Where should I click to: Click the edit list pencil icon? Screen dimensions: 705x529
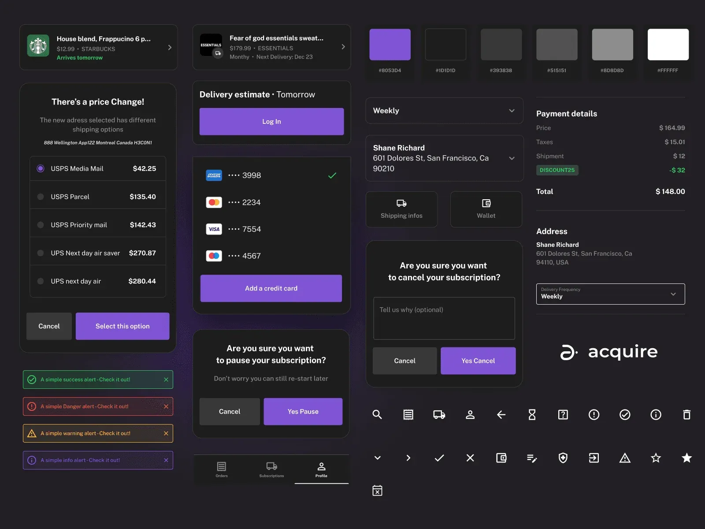click(532, 458)
